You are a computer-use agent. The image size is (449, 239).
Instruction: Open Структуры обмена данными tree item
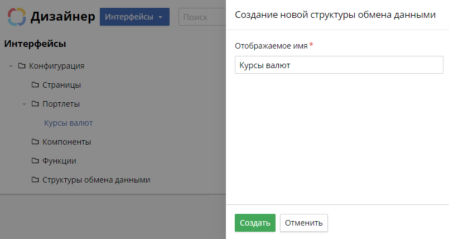pos(96,180)
